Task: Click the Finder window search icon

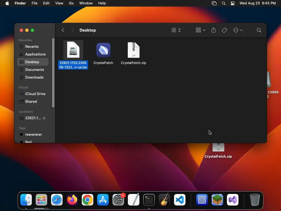Action: (259, 30)
